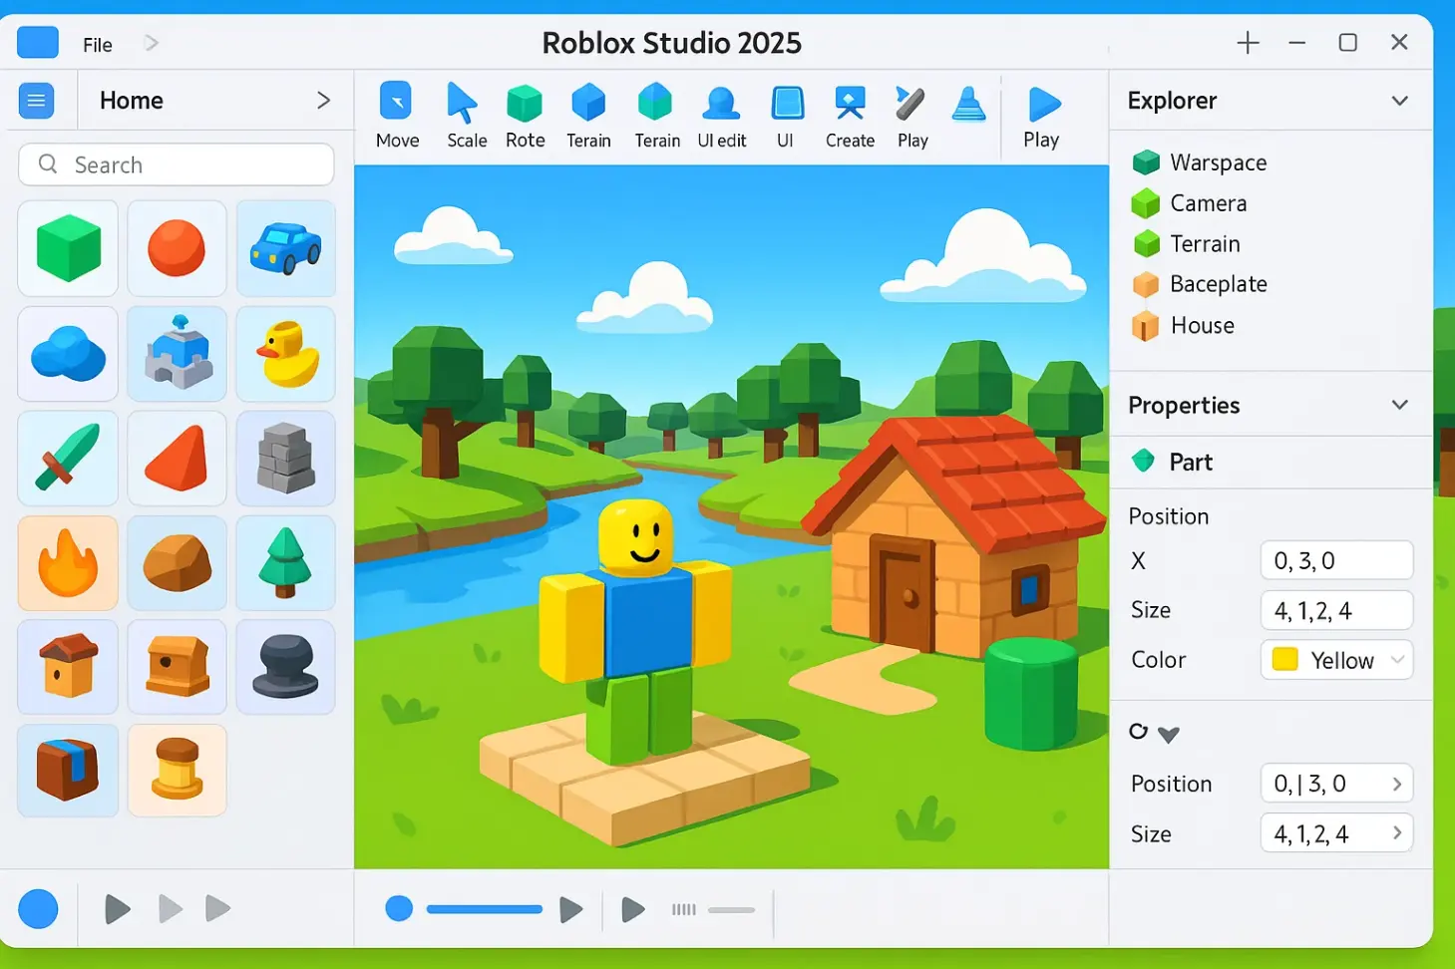Click the blue cone toolbar icon

(968, 105)
